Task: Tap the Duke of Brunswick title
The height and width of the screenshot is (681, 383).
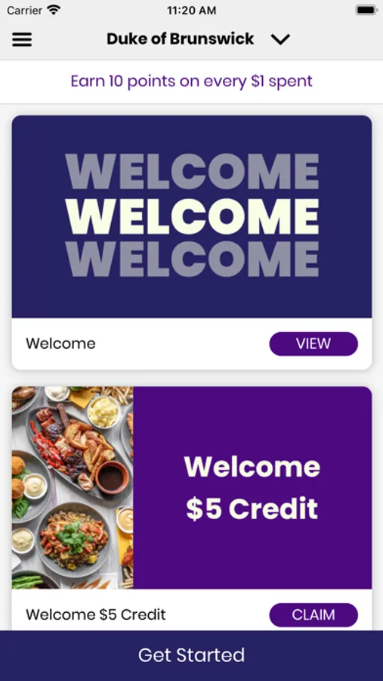Action: (181, 39)
